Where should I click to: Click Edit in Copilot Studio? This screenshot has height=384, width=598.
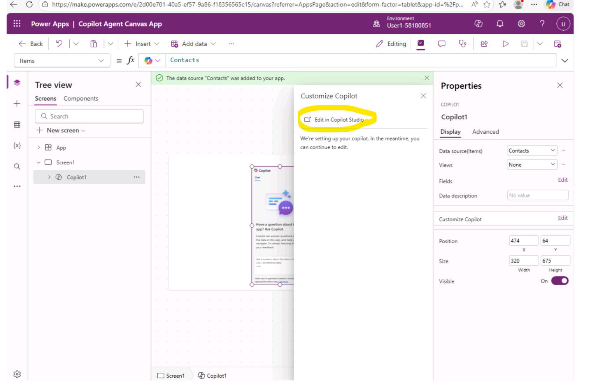(x=339, y=120)
